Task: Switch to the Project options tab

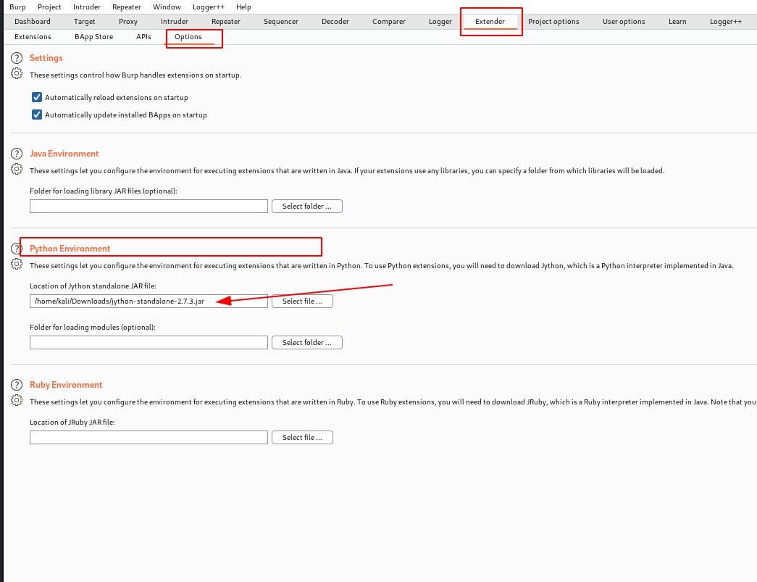Action: point(553,21)
